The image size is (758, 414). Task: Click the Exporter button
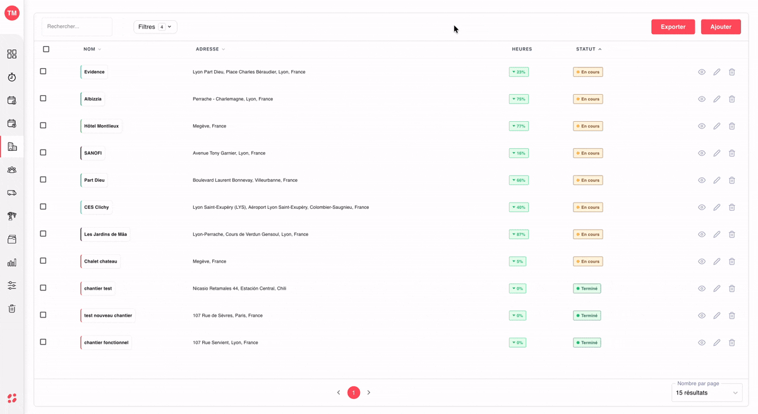point(673,27)
